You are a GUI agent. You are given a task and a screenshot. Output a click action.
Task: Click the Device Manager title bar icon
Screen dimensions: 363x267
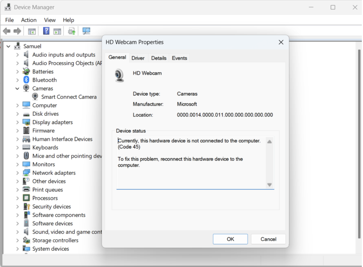click(x=8, y=6)
